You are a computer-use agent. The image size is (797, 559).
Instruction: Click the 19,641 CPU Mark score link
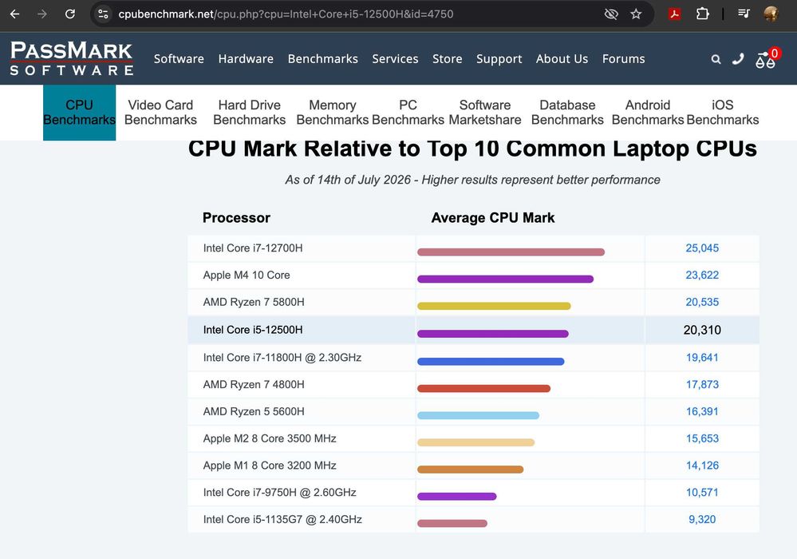[x=702, y=358]
